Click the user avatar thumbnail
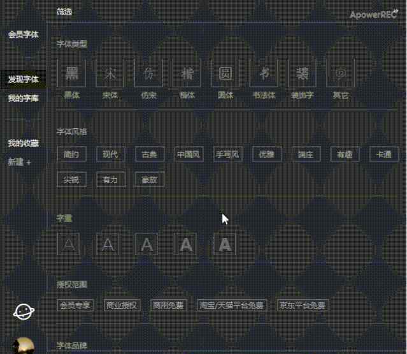This screenshot has height=354, width=407. pos(24,346)
